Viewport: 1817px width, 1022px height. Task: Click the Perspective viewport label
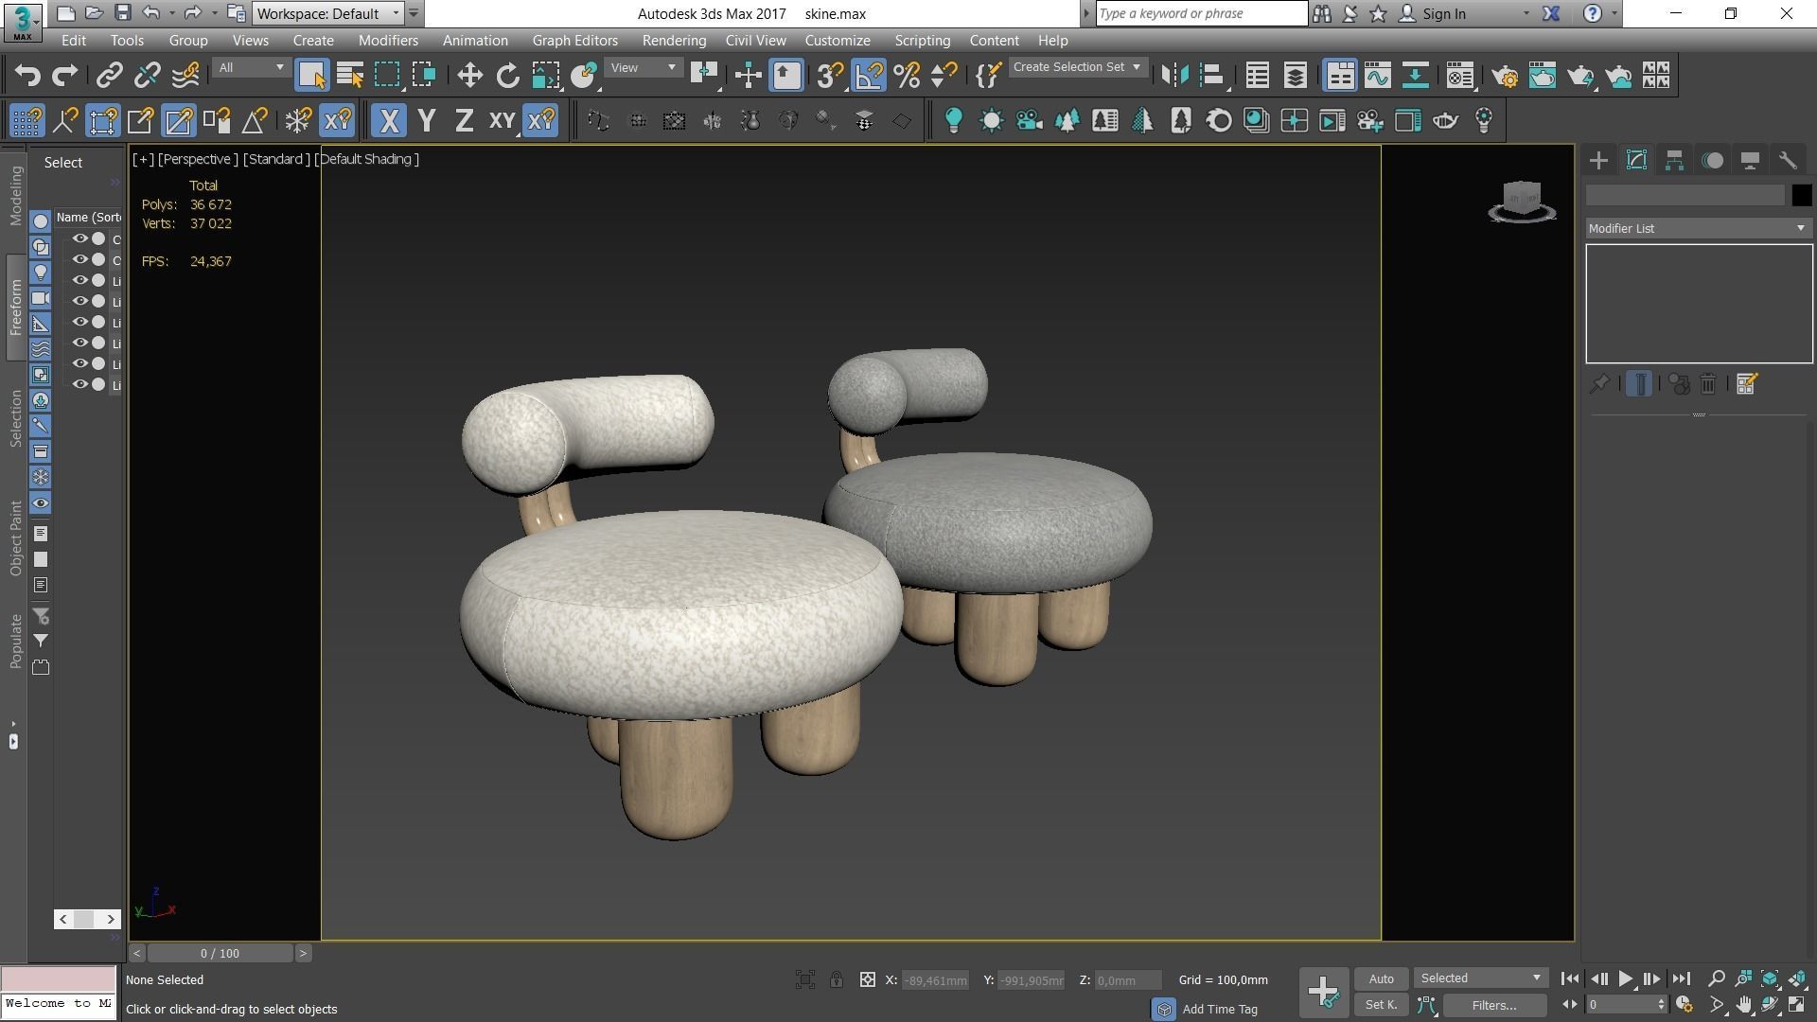(x=198, y=159)
